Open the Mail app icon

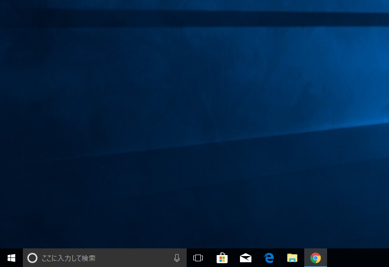click(x=246, y=258)
